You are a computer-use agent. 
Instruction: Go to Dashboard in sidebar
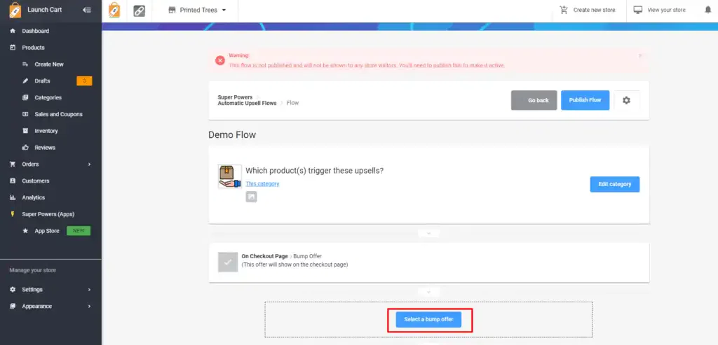pos(35,31)
